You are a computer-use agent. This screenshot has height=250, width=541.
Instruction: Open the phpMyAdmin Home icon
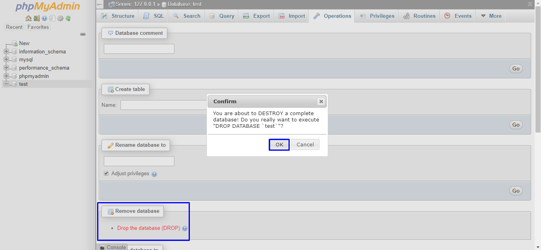pos(28,18)
